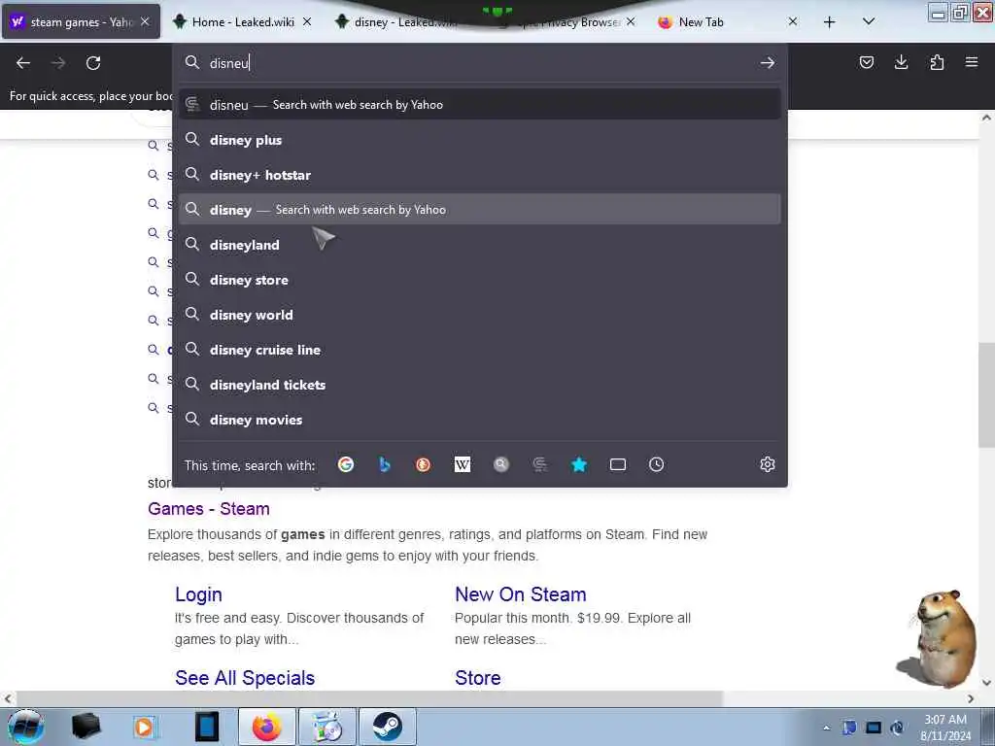
Task: Open search settings gear in the dropdown
Action: click(x=768, y=464)
